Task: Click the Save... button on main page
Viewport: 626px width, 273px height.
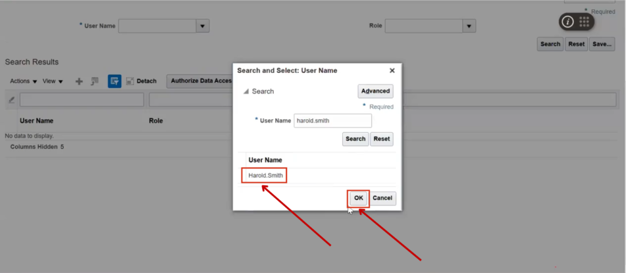Action: click(602, 44)
